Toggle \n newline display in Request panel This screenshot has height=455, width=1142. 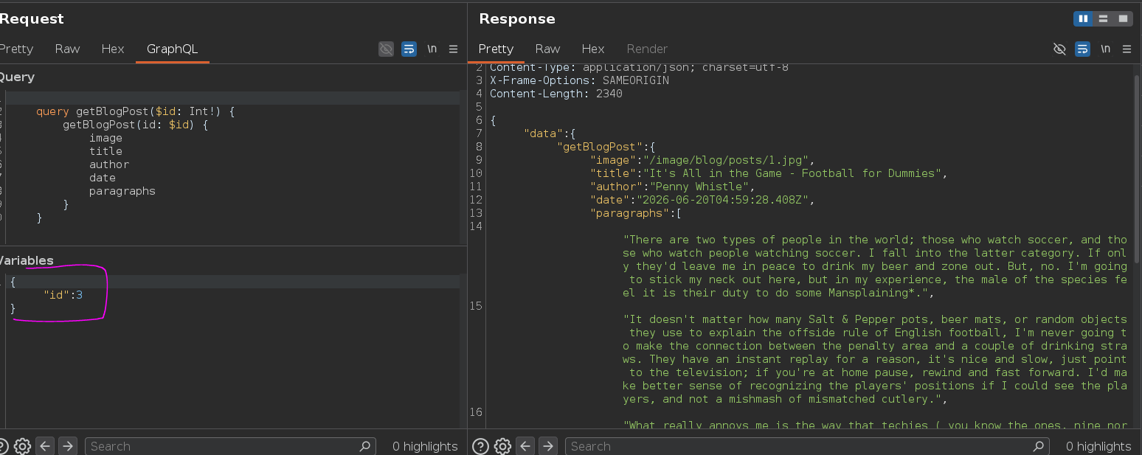(432, 49)
